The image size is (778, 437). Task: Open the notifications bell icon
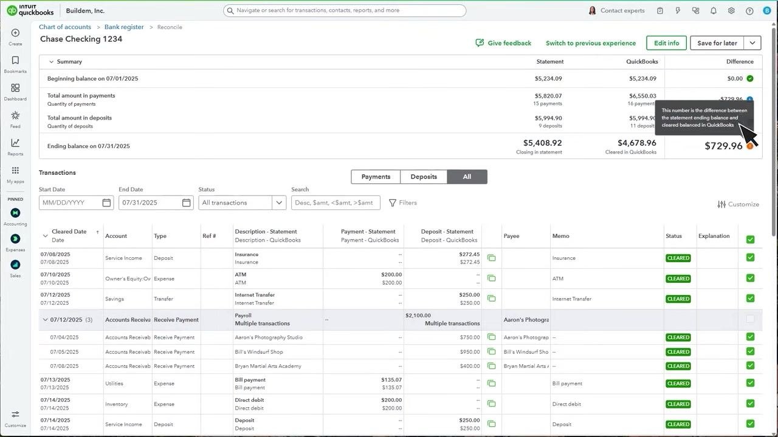tap(714, 10)
